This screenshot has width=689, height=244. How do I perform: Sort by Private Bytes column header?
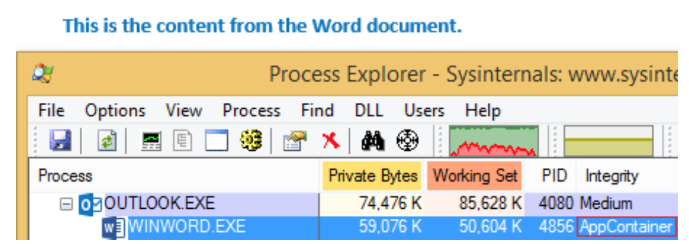(373, 176)
